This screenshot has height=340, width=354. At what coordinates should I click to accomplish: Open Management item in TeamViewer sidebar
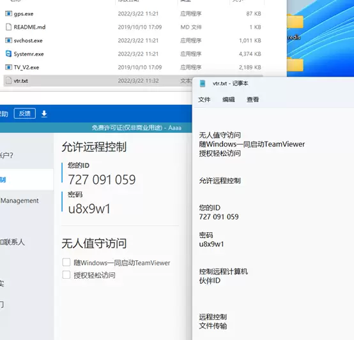point(19,200)
